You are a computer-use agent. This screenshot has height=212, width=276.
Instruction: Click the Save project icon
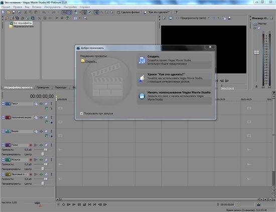click(14, 12)
